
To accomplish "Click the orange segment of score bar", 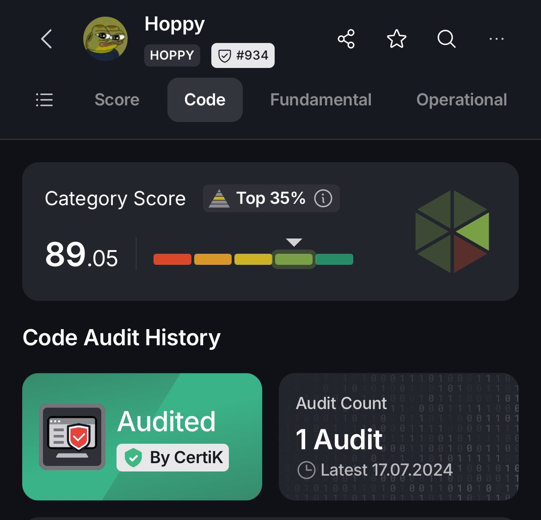I will 213,259.
